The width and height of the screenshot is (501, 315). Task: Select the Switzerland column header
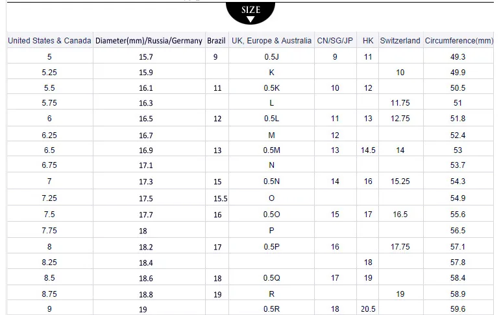click(x=400, y=41)
